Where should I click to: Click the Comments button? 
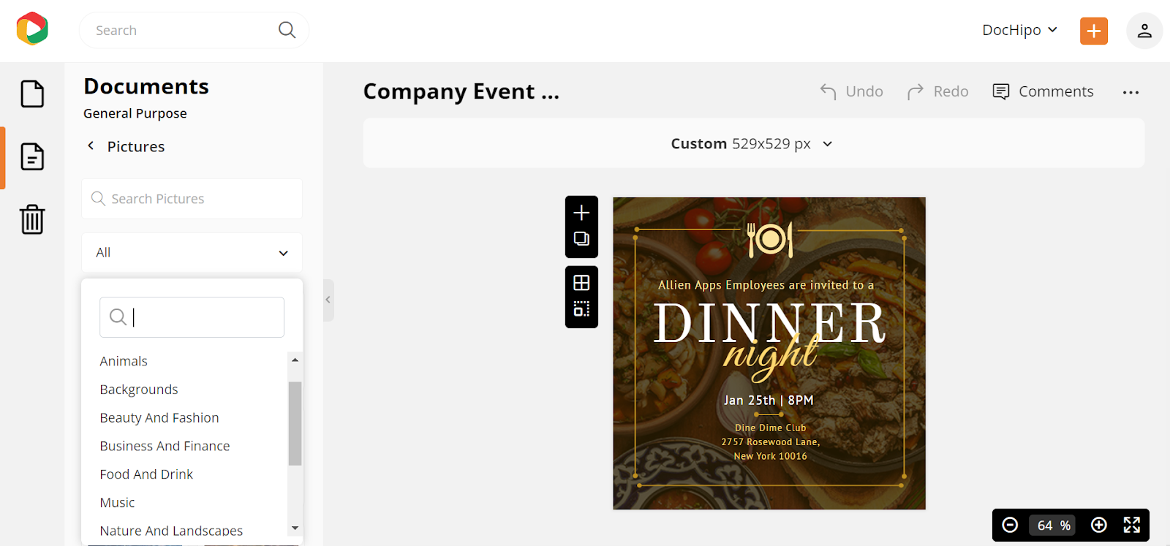pyautogui.click(x=1043, y=91)
